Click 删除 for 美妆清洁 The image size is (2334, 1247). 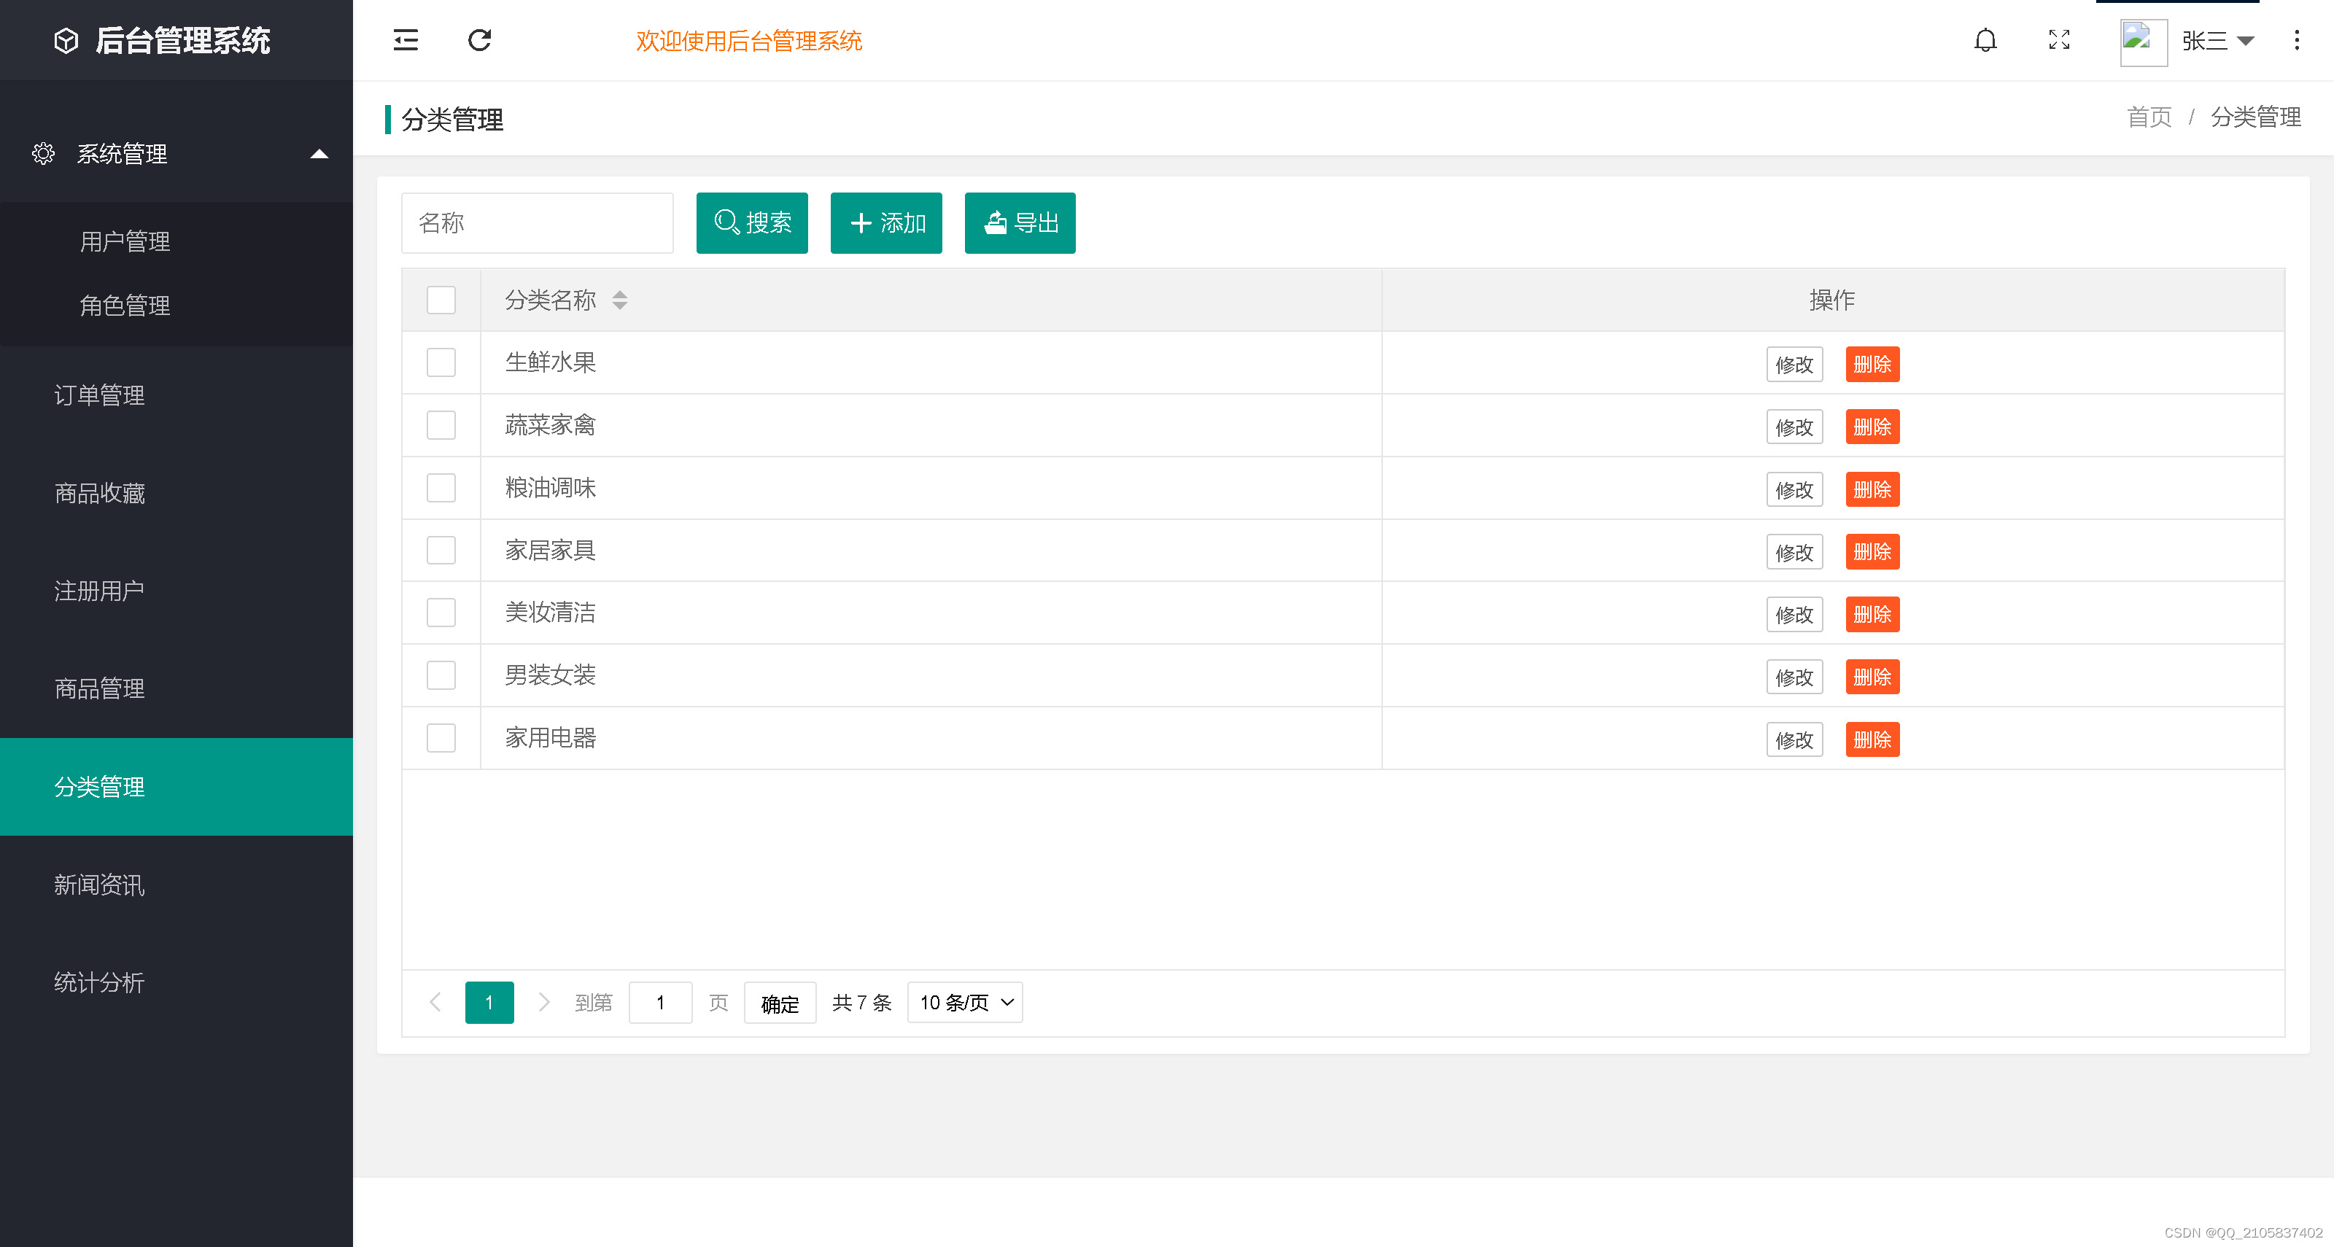[1873, 614]
